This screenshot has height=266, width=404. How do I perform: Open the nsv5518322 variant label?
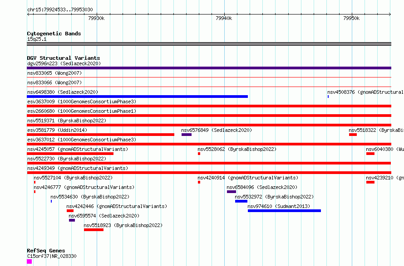376,130
